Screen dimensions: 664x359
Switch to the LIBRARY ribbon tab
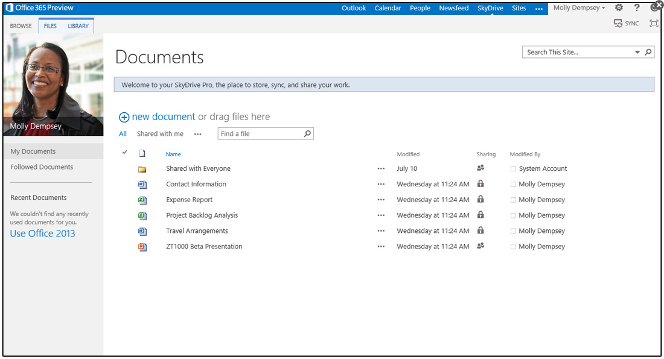78,26
